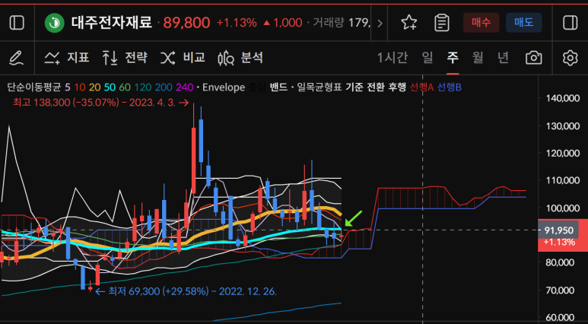588x324 pixels.
Task: Toggle the 200 moving average period
Action: coord(164,87)
